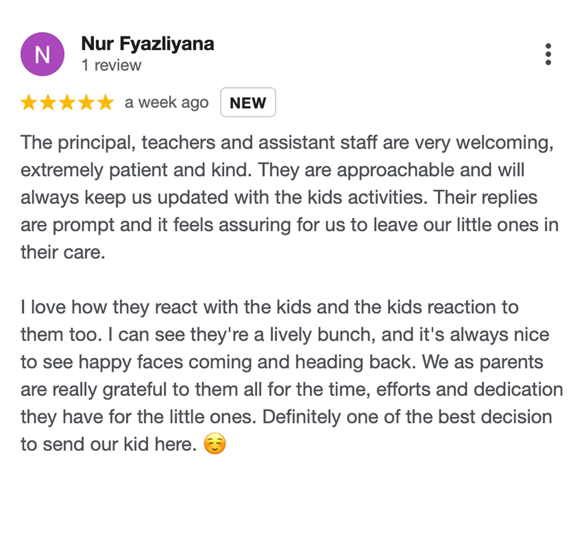The height and width of the screenshot is (535, 584).
Task: Click the second rating star
Action: click(48, 103)
